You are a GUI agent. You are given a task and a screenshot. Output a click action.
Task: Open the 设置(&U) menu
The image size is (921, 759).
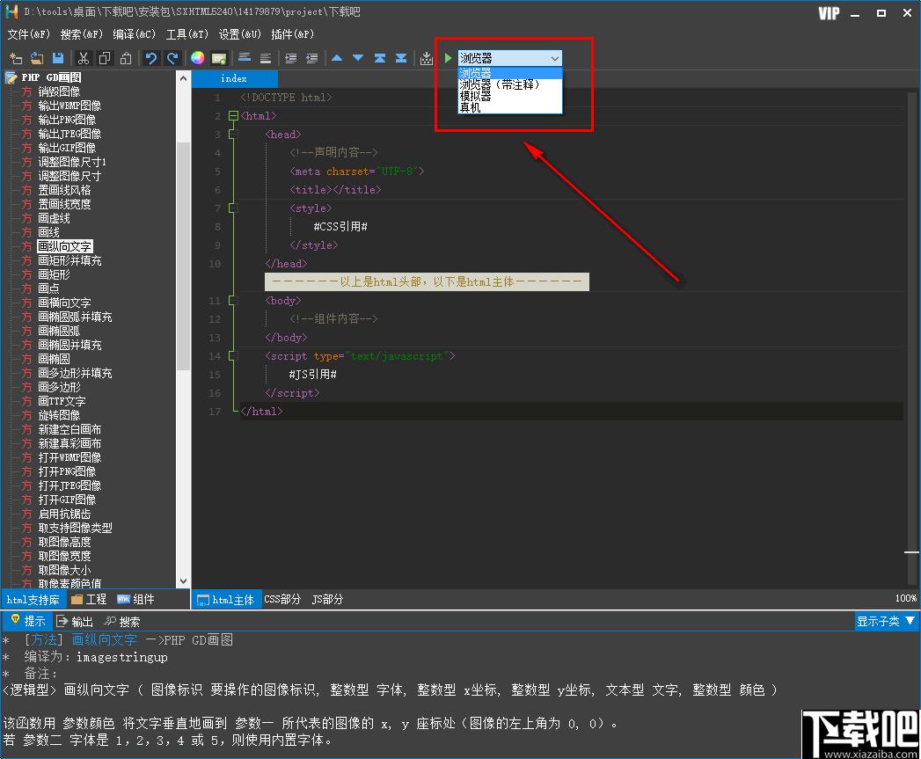[x=239, y=34]
